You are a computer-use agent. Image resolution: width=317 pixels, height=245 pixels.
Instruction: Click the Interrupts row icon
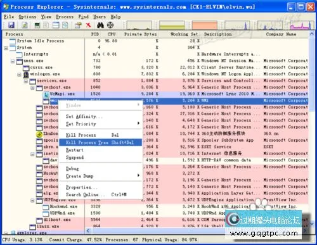point(19,54)
